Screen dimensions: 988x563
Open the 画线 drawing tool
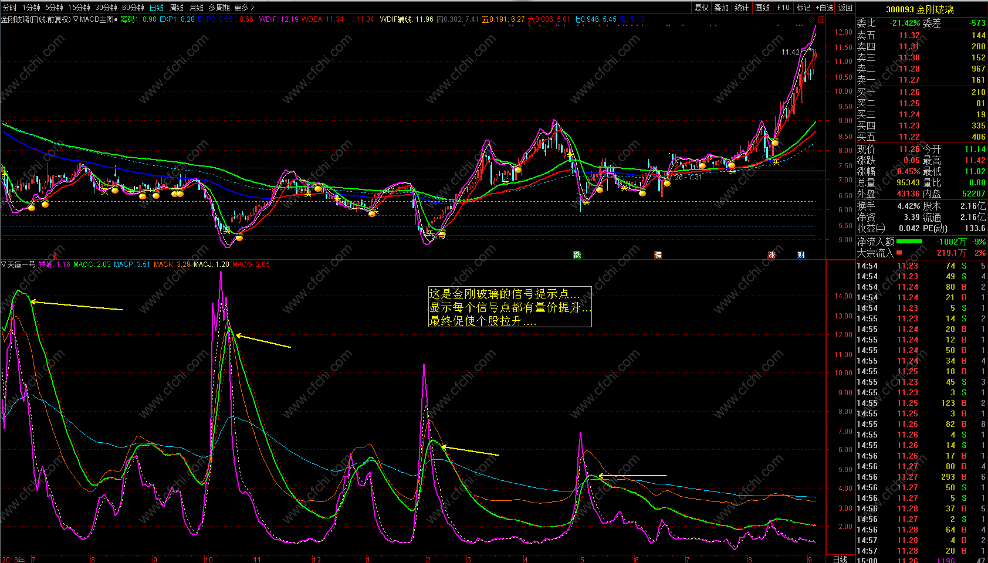point(762,8)
